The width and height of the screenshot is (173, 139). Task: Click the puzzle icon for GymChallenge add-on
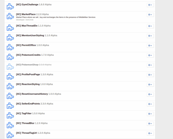tap(10, 6)
